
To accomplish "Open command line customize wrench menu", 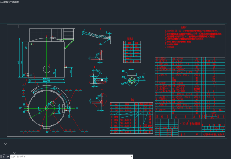I will pos(7,157).
